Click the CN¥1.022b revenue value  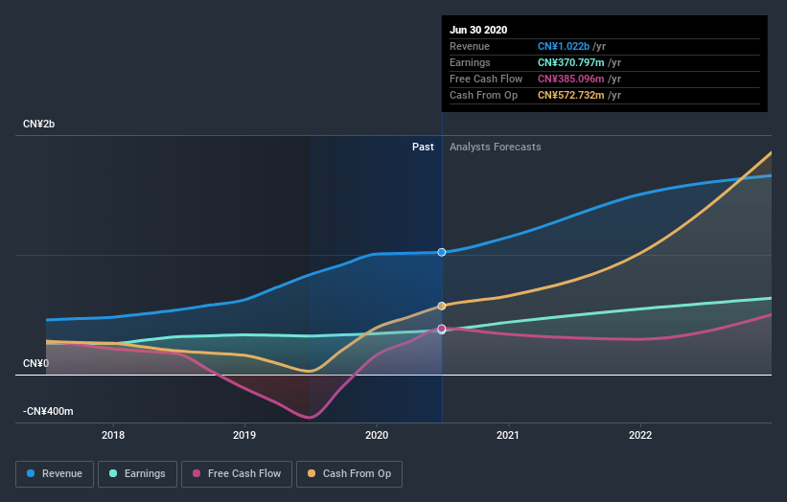click(x=564, y=47)
